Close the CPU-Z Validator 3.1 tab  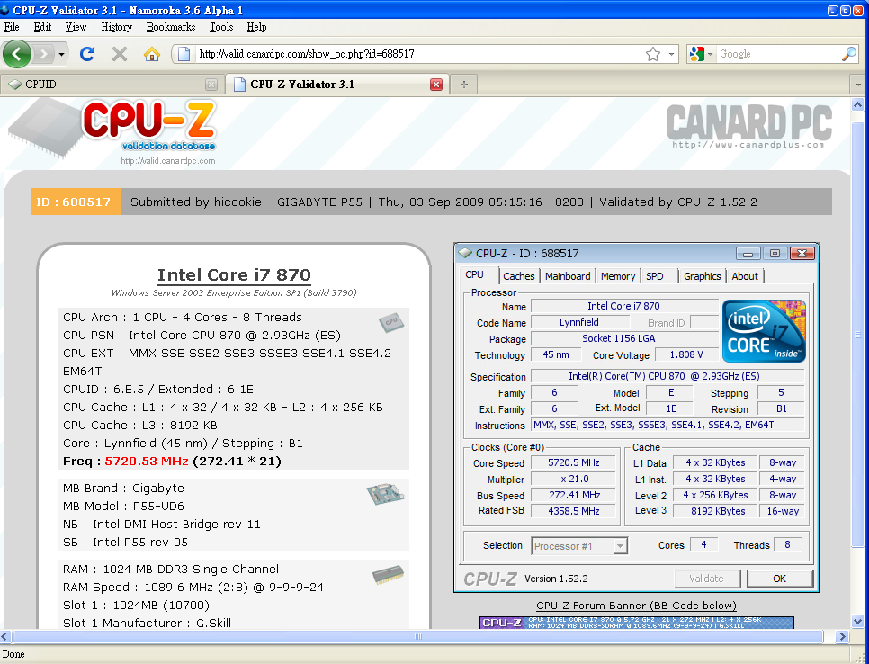[x=436, y=85]
